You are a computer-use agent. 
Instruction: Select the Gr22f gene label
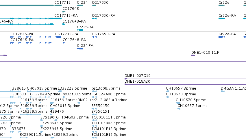82,3
